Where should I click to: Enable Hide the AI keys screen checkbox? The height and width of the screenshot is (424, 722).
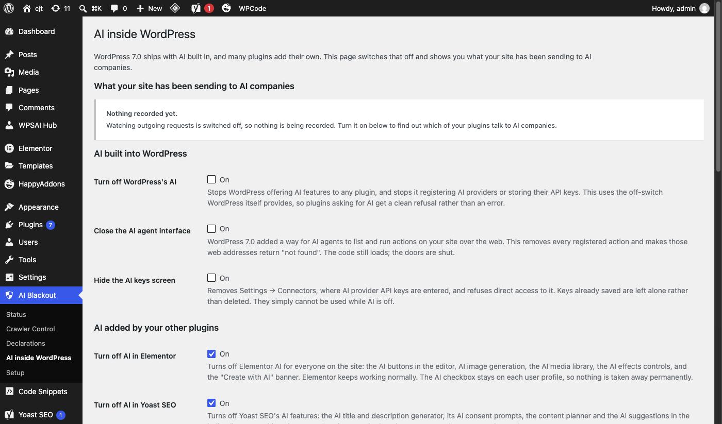211,278
